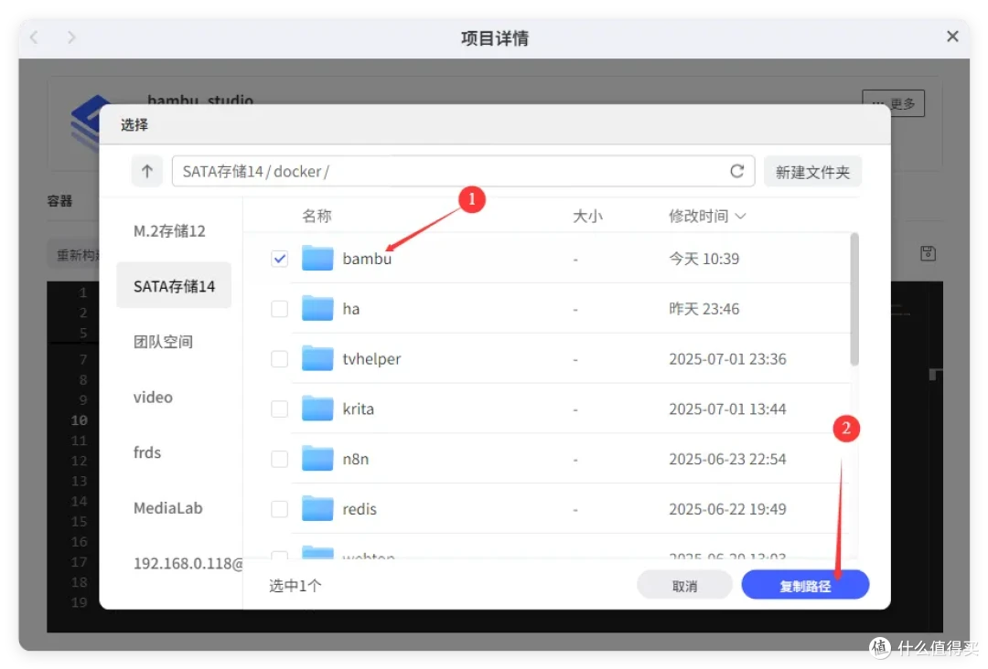This screenshot has width=988, height=669.
Task: Click the krita folder icon
Action: coord(317,409)
